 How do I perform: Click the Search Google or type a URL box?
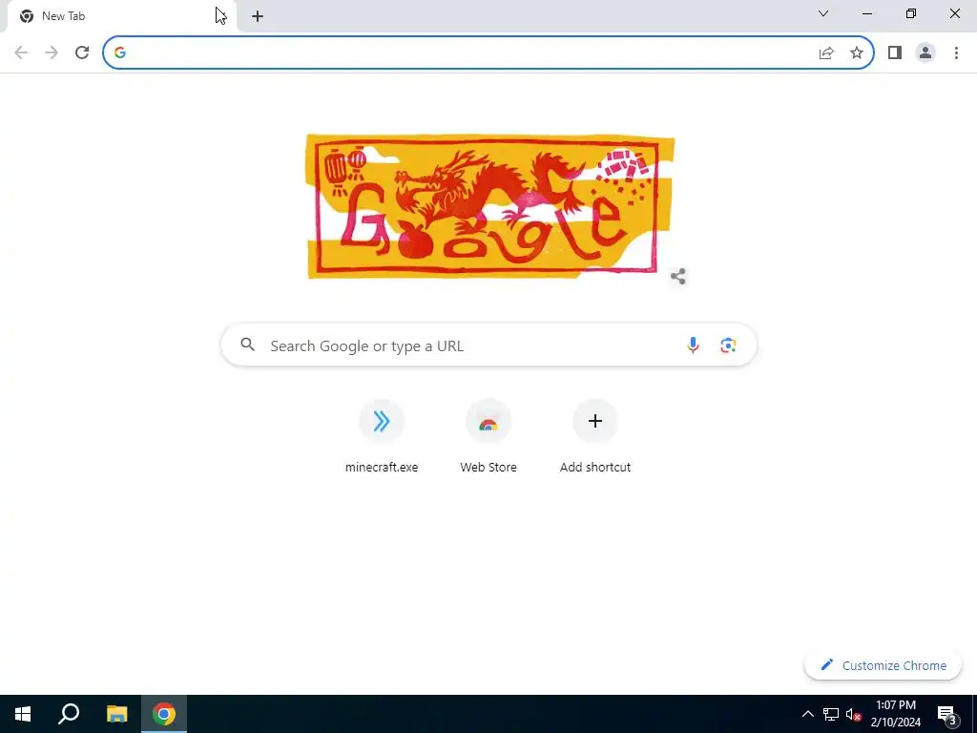[x=488, y=345]
